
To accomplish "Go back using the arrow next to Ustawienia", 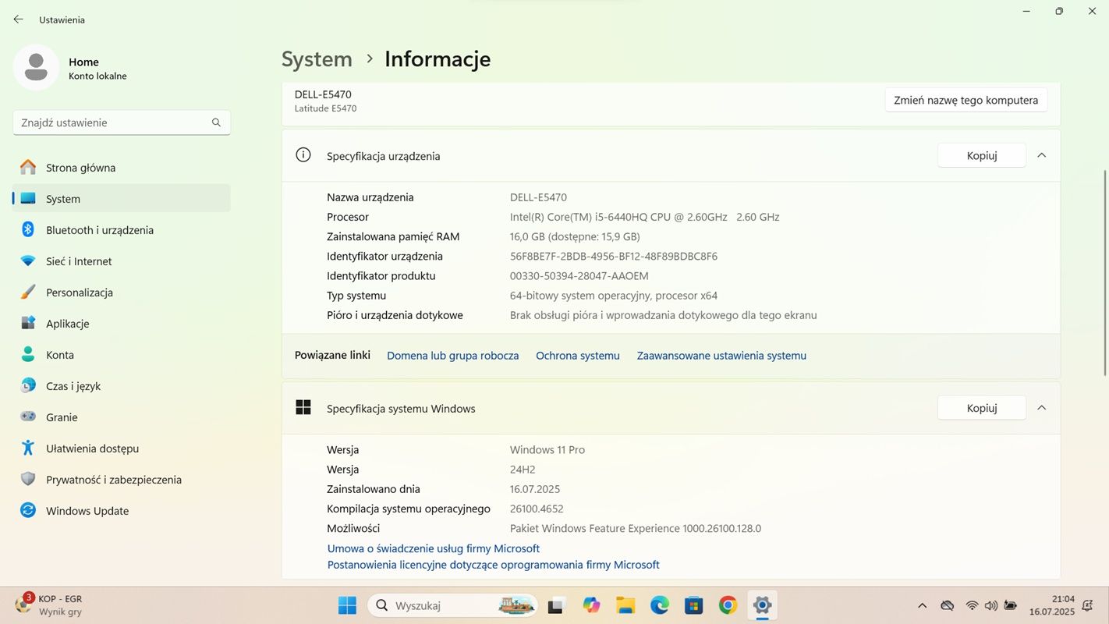I will pyautogui.click(x=18, y=19).
